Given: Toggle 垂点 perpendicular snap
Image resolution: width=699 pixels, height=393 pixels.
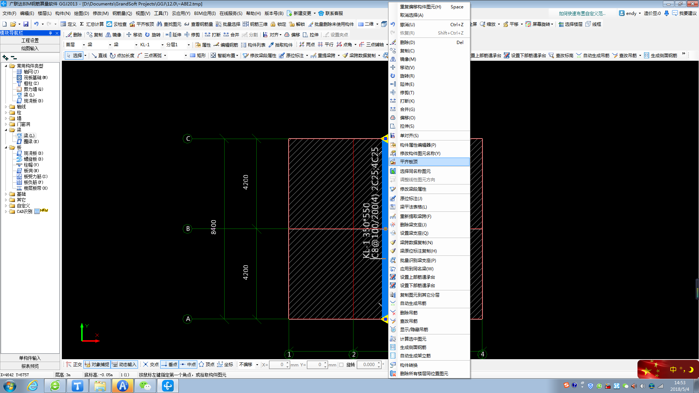Looking at the screenshot, I should click(x=169, y=364).
